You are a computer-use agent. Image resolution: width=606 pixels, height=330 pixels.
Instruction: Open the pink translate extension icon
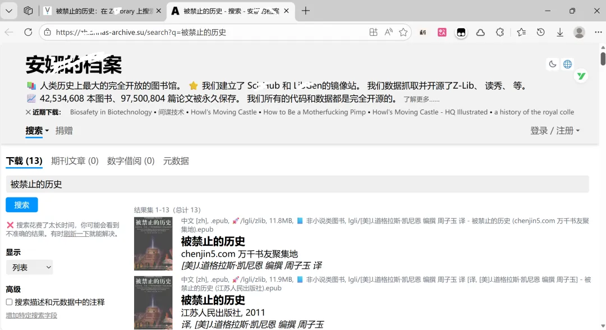442,32
